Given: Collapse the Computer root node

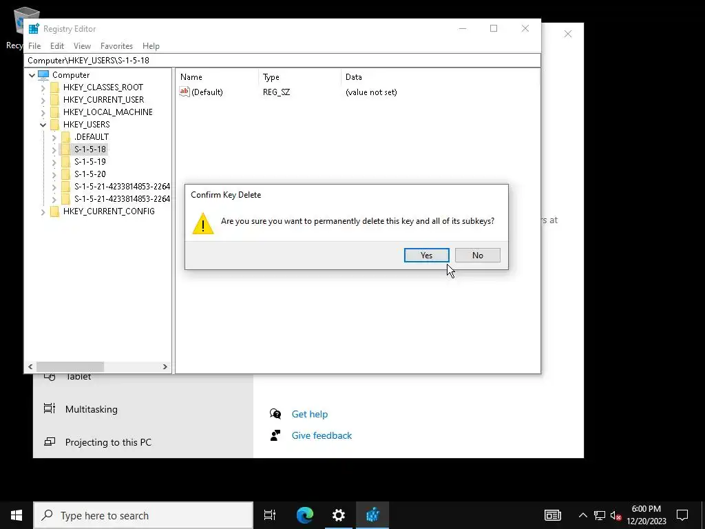Looking at the screenshot, I should [x=32, y=75].
